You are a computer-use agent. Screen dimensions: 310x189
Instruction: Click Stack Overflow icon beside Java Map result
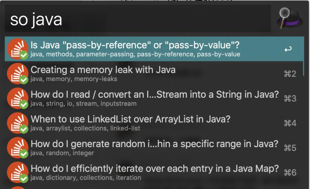tap(17, 172)
